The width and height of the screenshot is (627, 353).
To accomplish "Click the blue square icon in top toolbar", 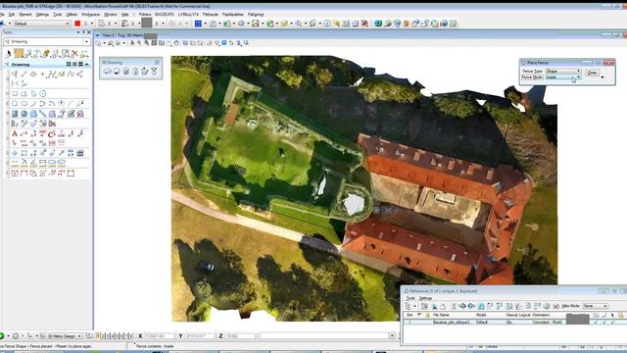I will (198, 24).
